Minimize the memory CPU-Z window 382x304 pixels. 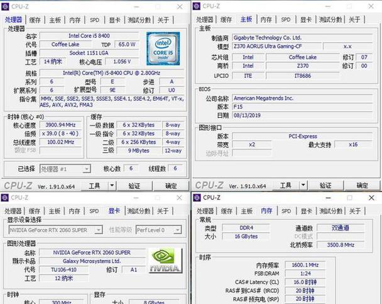point(328,198)
